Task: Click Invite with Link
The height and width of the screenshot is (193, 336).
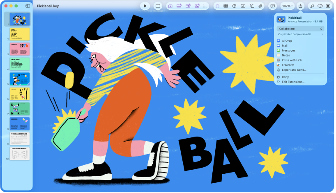Action: 292,60
